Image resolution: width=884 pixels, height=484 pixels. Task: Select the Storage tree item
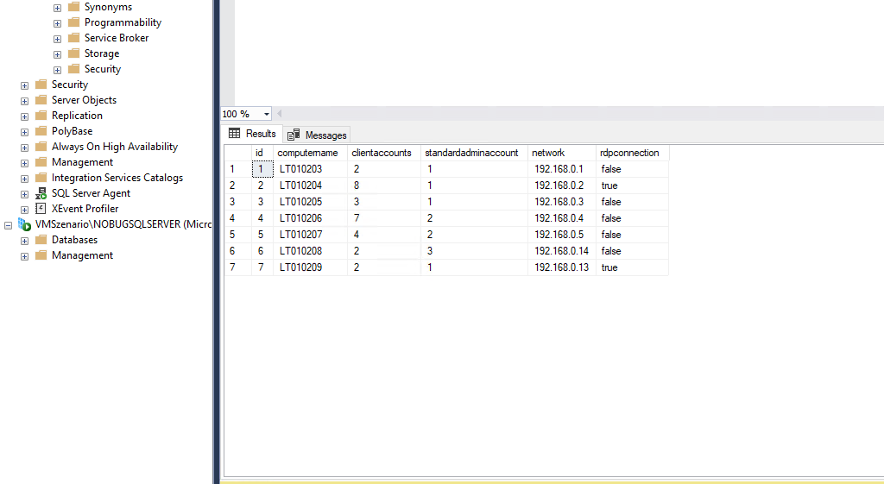pos(101,53)
